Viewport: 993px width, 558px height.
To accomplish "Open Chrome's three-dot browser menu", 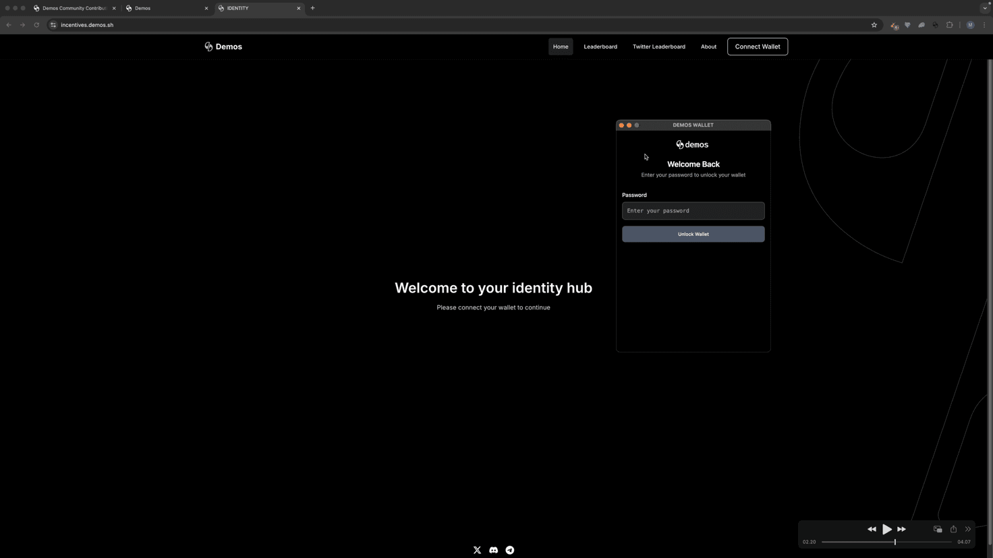I will [x=985, y=25].
